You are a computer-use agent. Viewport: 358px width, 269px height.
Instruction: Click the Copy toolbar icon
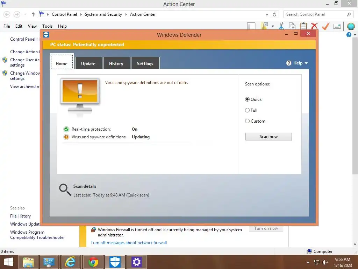292,26
